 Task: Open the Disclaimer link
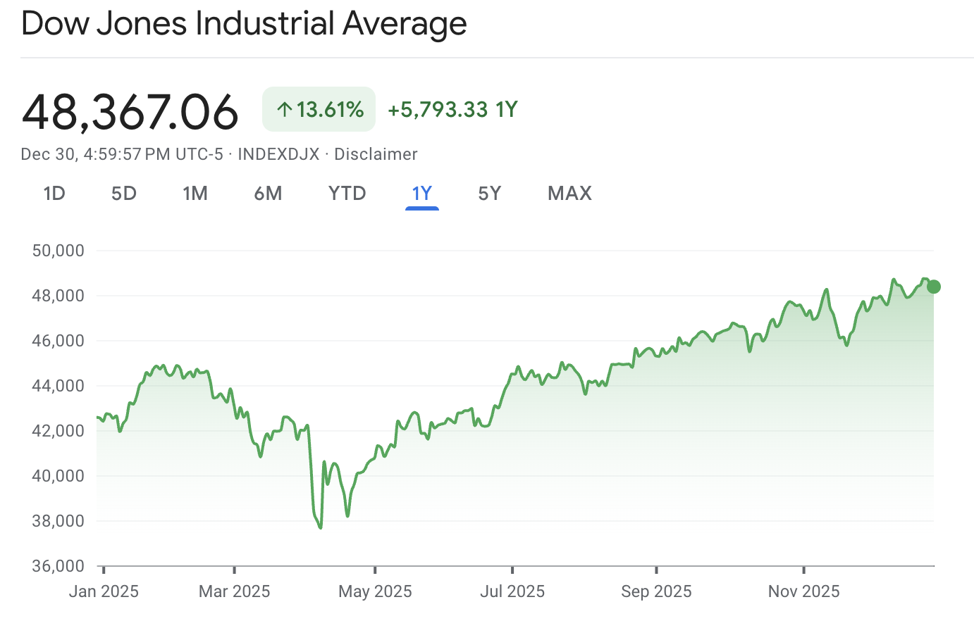pyautogui.click(x=376, y=153)
